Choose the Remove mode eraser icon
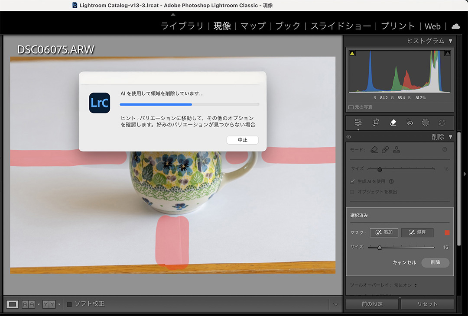The height and width of the screenshot is (316, 468). tap(374, 150)
